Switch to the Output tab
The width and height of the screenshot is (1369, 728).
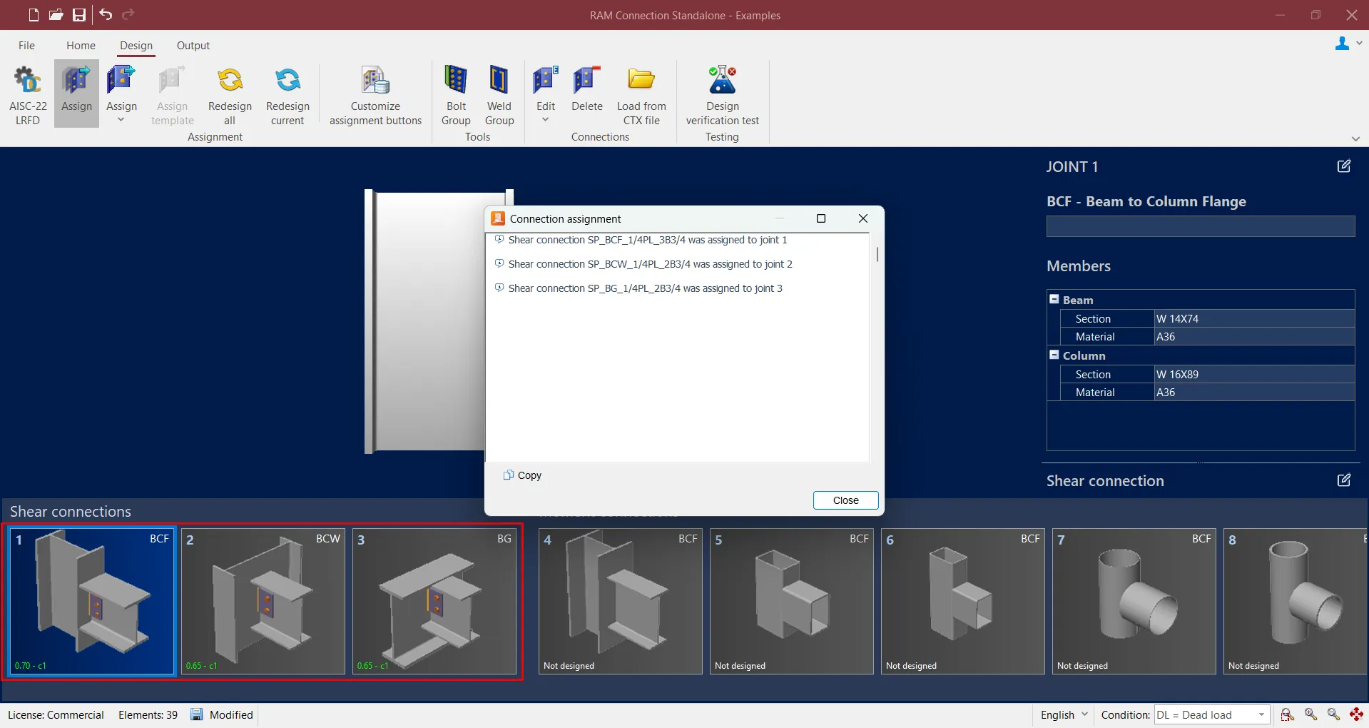pos(193,46)
